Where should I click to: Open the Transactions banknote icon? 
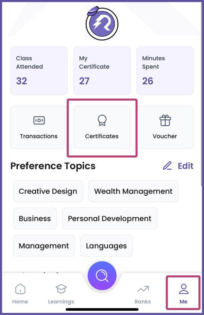pyautogui.click(x=39, y=120)
